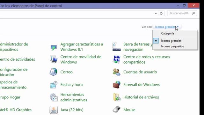Open the Java (32 bits) link
The height and width of the screenshot is (115, 204).
(72, 110)
